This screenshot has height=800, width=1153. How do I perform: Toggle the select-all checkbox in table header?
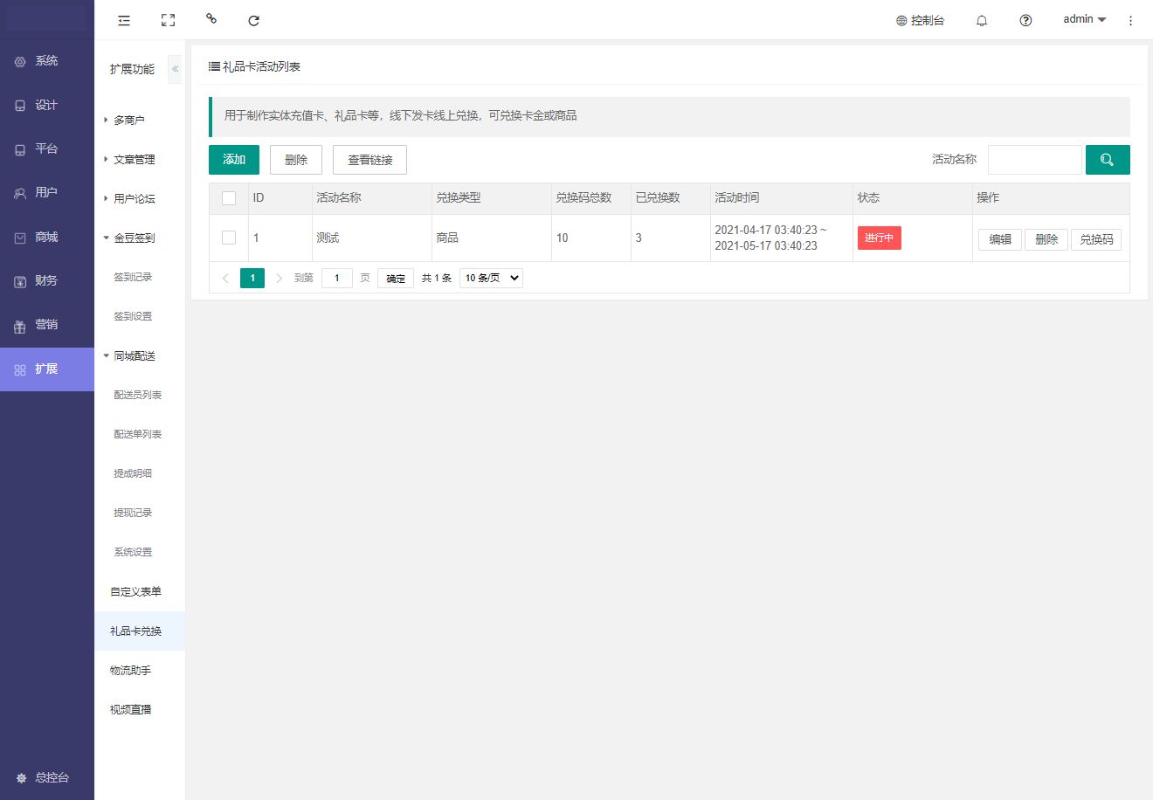pos(229,198)
